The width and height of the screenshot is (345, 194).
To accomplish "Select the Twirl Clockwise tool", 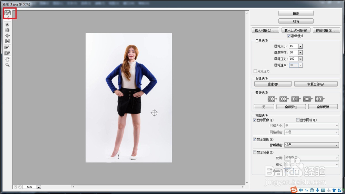I will coord(7,25).
